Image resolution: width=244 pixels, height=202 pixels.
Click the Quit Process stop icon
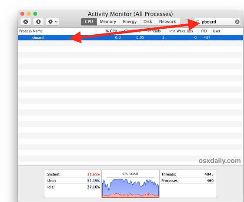pos(26,22)
